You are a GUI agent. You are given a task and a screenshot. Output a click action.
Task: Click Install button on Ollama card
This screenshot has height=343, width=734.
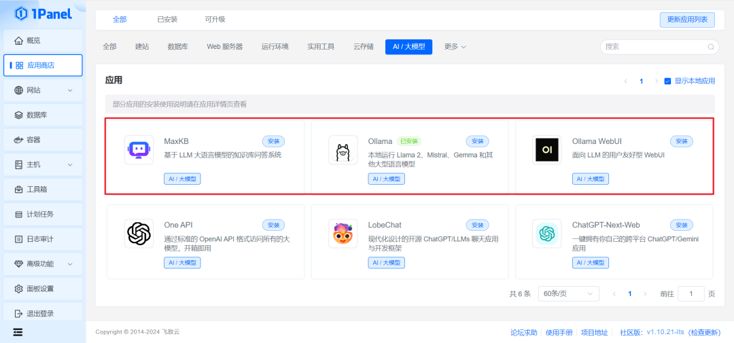click(x=478, y=141)
